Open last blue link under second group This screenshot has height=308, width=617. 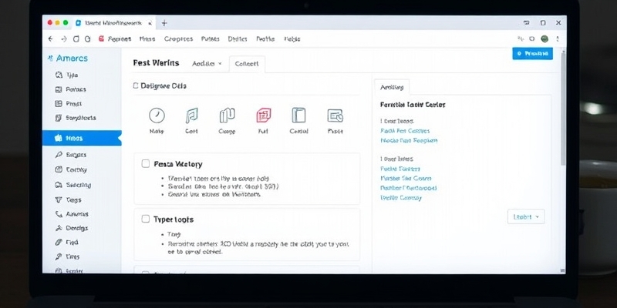click(x=401, y=198)
